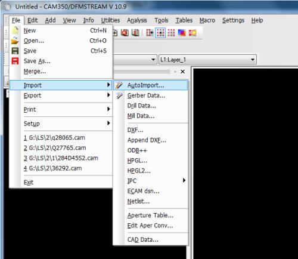
Task: Select Append DXF... import option
Action: pyautogui.click(x=151, y=140)
